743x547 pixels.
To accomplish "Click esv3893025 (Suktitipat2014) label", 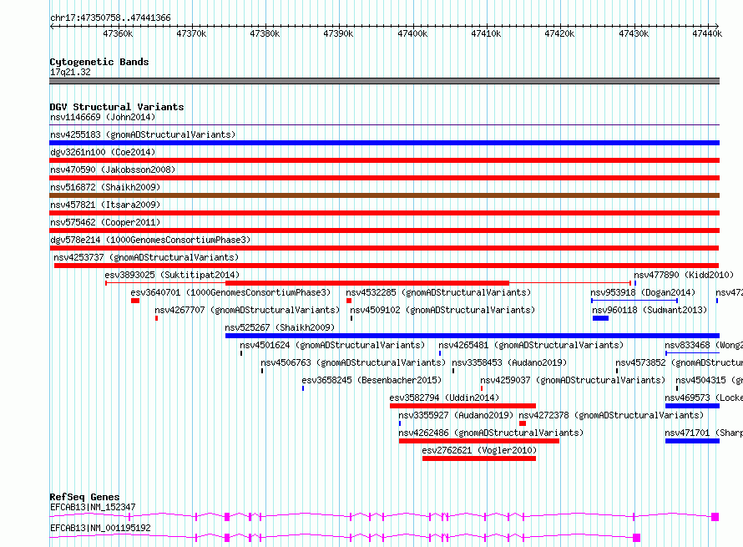I will pos(172,275).
